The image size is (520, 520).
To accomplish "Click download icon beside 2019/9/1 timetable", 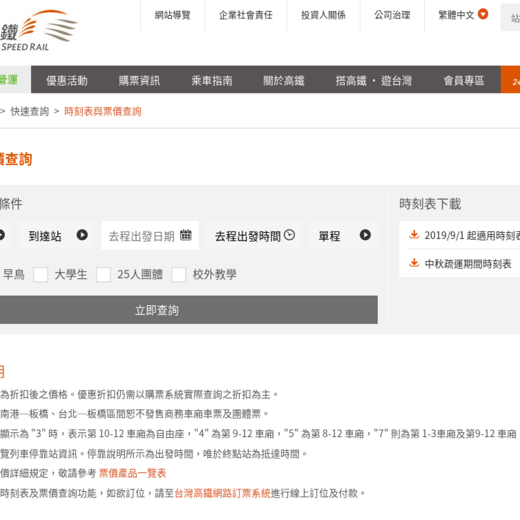I will click(x=415, y=235).
